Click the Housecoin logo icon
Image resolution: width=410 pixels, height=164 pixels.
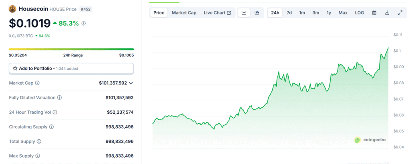13,8
